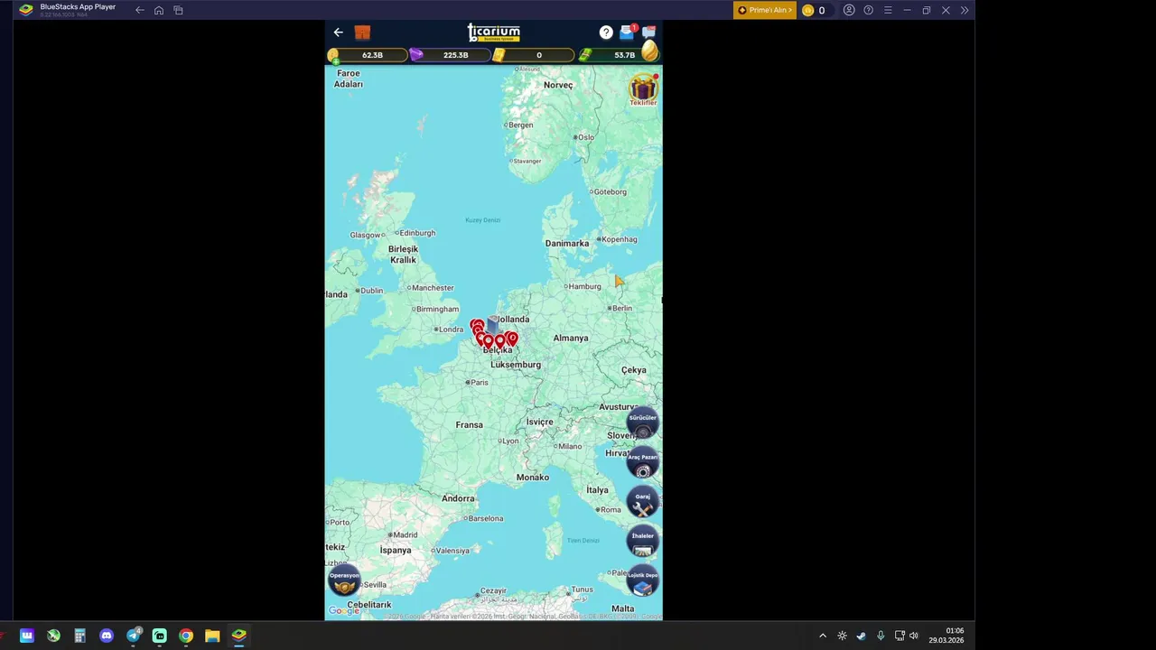Open the İhaleler tenders button
Viewport: 1156px width, 650px height.
[643, 541]
